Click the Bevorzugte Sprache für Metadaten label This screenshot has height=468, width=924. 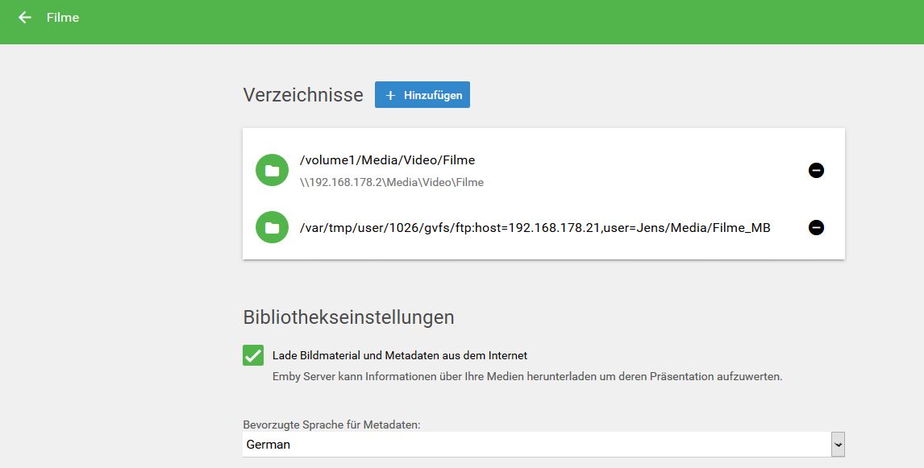(x=331, y=425)
